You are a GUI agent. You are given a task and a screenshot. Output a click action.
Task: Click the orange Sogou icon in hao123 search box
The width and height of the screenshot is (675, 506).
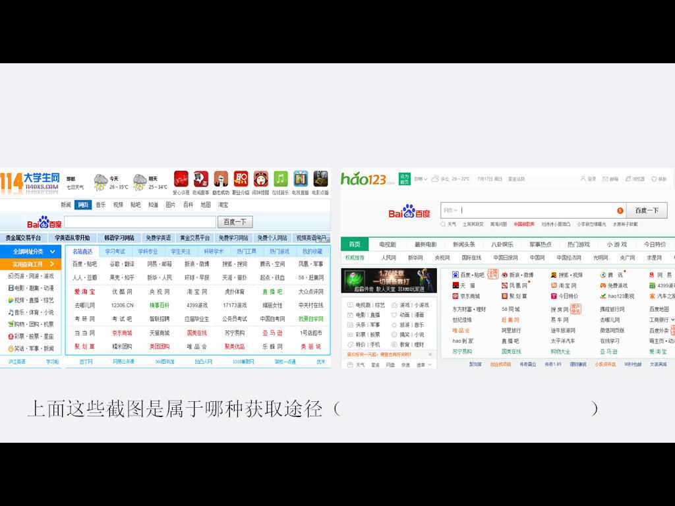click(x=620, y=210)
